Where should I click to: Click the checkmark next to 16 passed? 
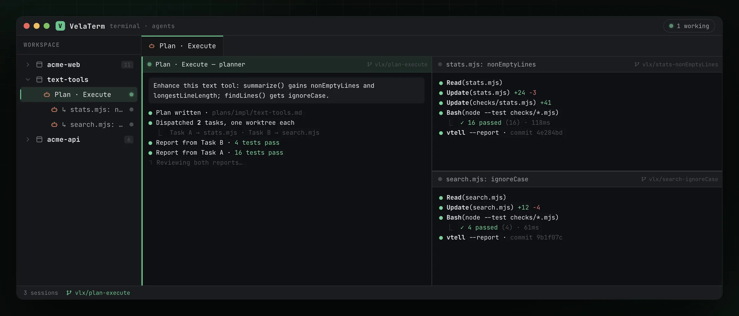coord(462,123)
